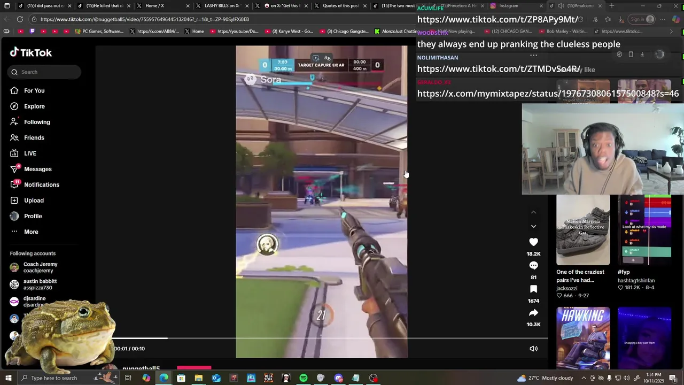Click the browser address bar URL
This screenshot has width=684, height=385.
(144, 19)
